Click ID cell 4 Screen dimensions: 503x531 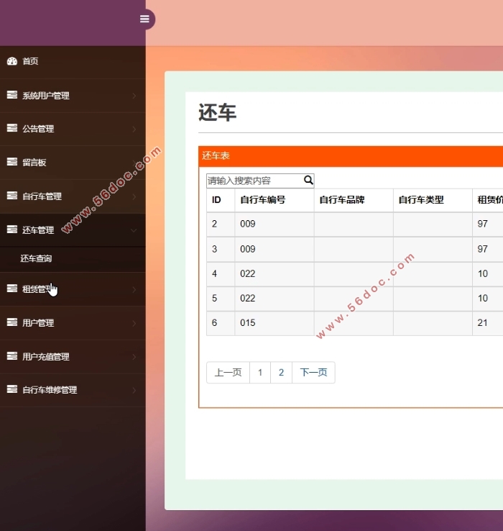214,273
